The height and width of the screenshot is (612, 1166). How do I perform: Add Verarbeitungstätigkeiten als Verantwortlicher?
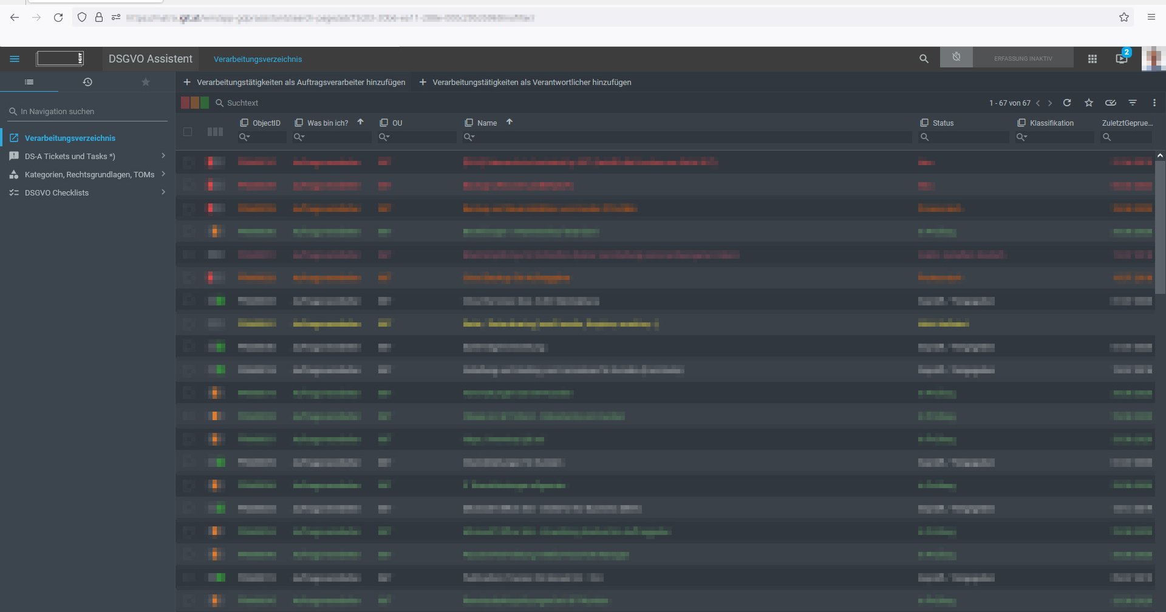click(x=525, y=82)
